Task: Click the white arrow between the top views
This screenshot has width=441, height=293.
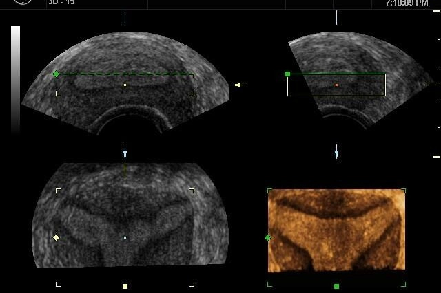Action: (240, 85)
